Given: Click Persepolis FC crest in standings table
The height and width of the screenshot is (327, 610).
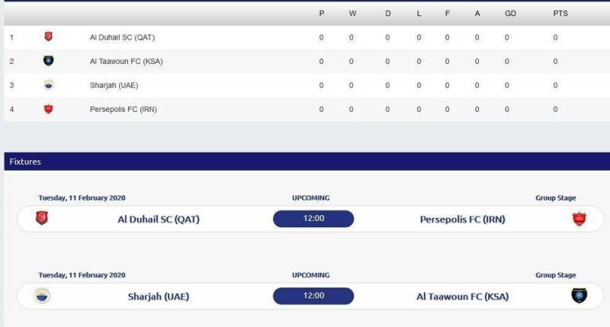Looking at the screenshot, I should coord(48,109).
